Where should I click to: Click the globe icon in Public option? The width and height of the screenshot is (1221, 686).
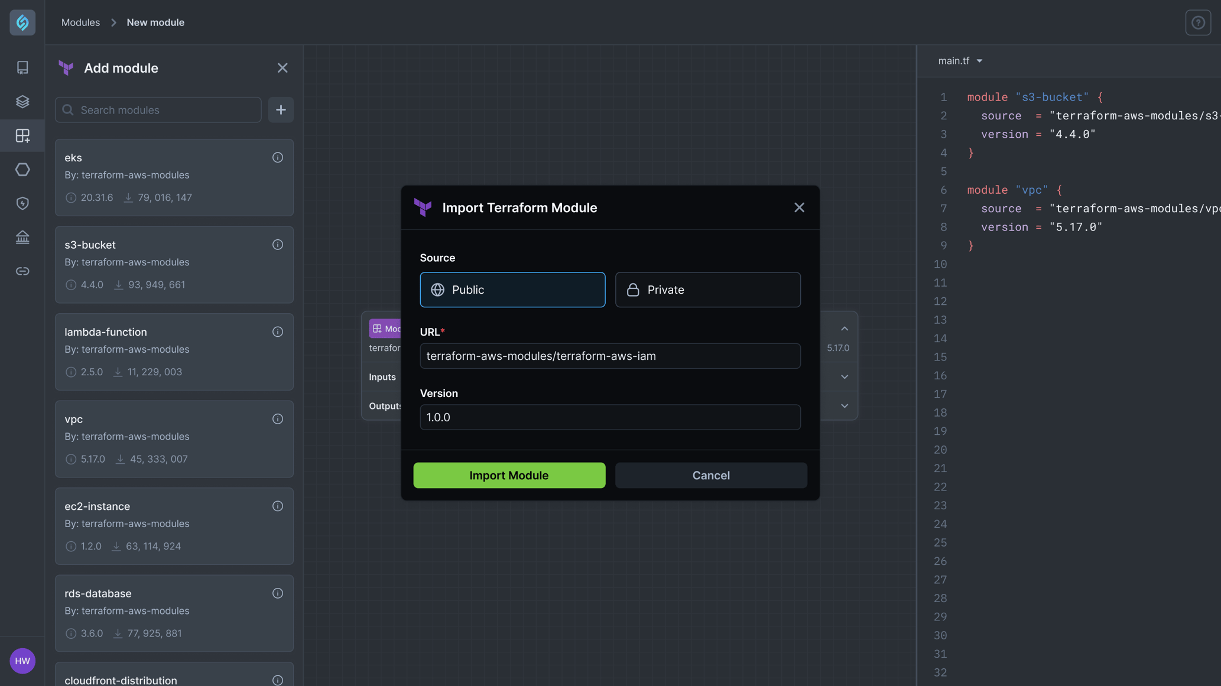[x=437, y=290]
